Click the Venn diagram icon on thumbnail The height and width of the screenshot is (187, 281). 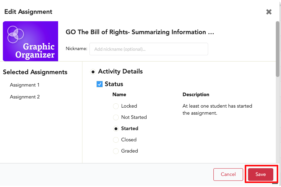[15, 34]
